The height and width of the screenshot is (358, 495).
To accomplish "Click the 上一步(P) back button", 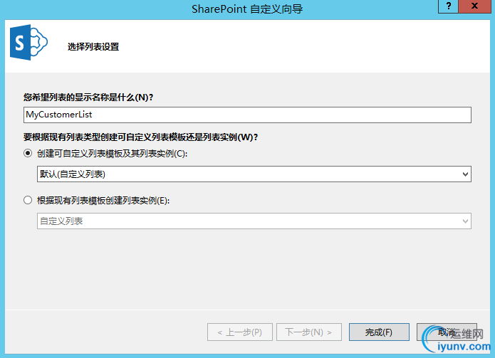I will coord(240,332).
